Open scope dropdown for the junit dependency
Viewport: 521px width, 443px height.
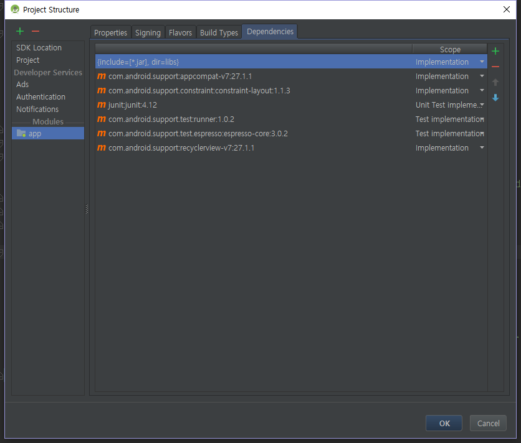pos(482,105)
